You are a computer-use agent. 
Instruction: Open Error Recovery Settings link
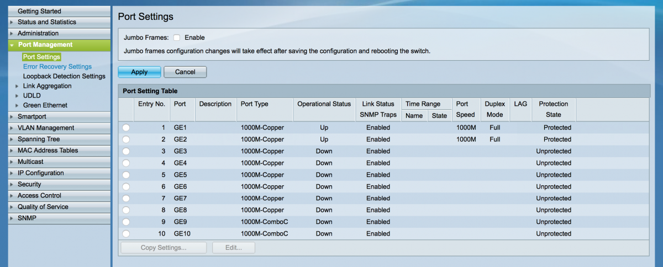click(57, 67)
